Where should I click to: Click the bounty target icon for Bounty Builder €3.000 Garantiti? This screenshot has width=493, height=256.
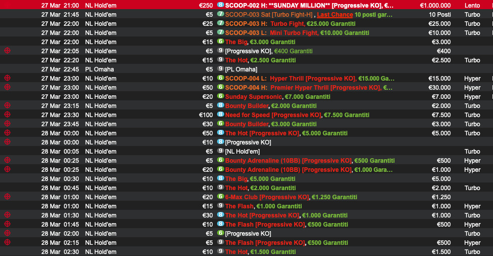tap(8, 124)
